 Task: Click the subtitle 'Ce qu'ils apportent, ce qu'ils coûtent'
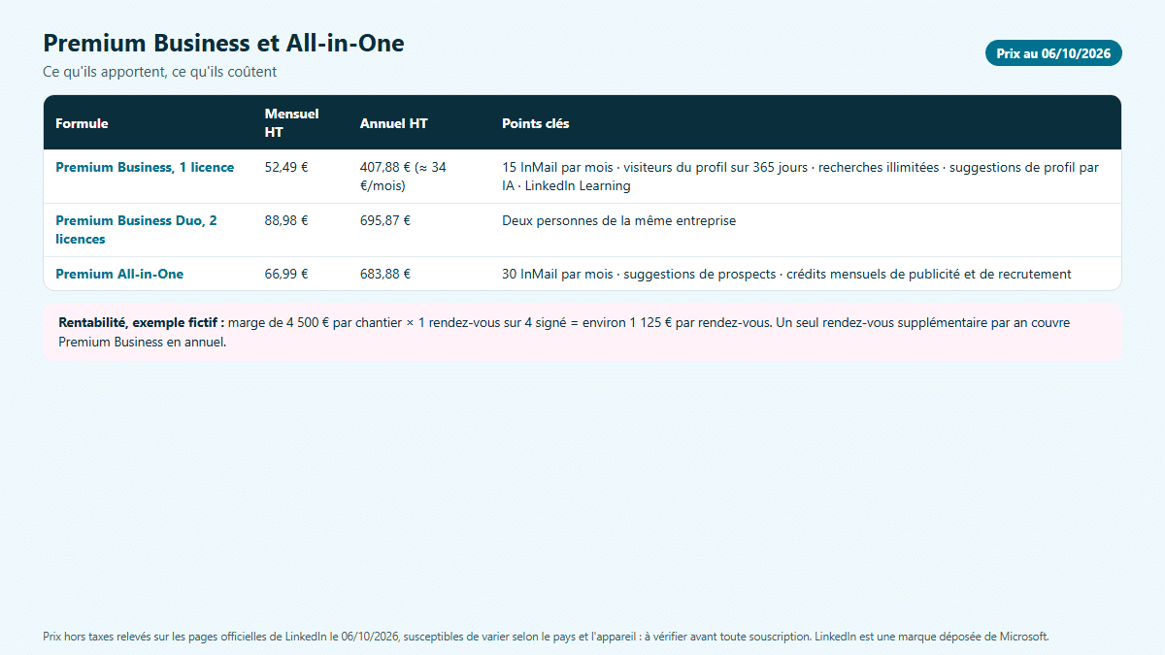[160, 72]
